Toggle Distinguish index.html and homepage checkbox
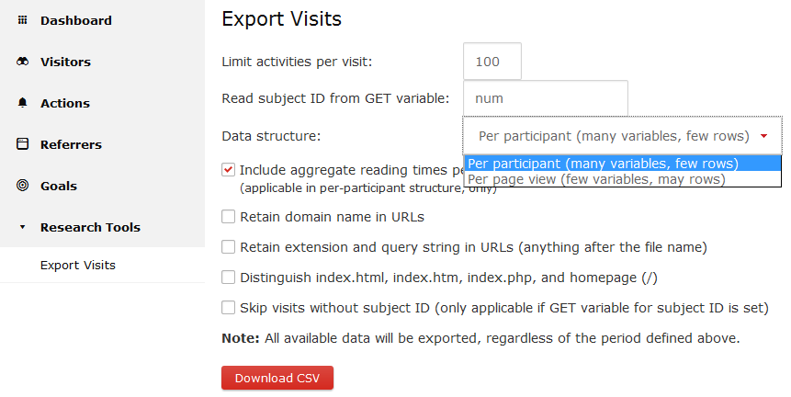Image resolution: width=791 pixels, height=397 pixels. tap(228, 277)
